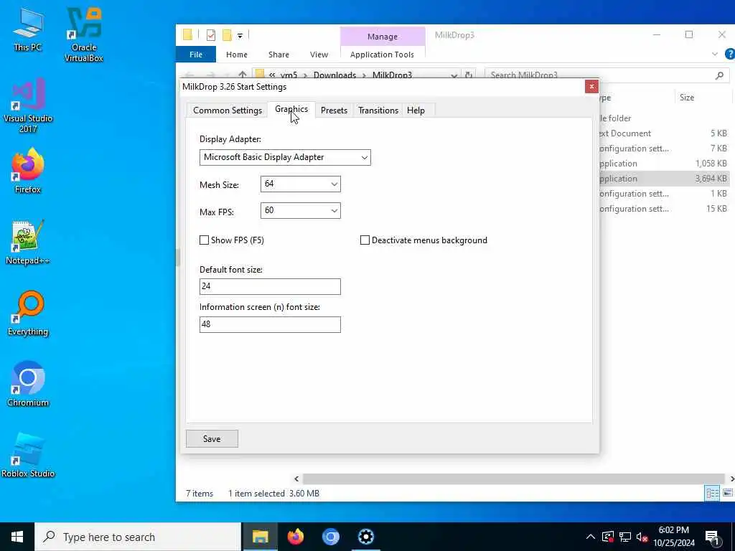Viewport: 735px width, 551px height.
Task: Select the 5 KB text document row
Action: (665, 133)
